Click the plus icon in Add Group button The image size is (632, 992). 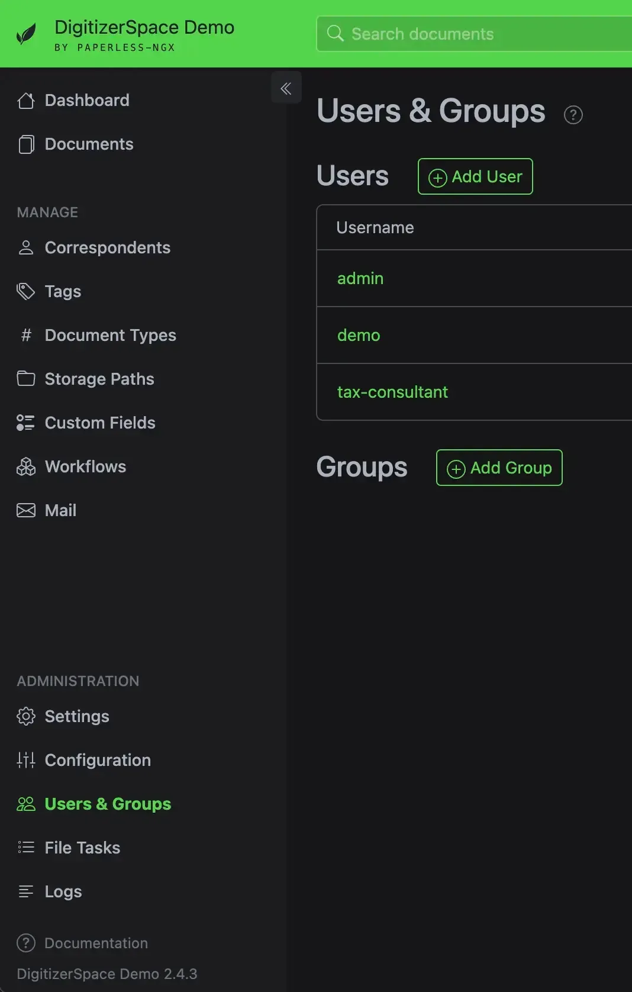pyautogui.click(x=456, y=469)
